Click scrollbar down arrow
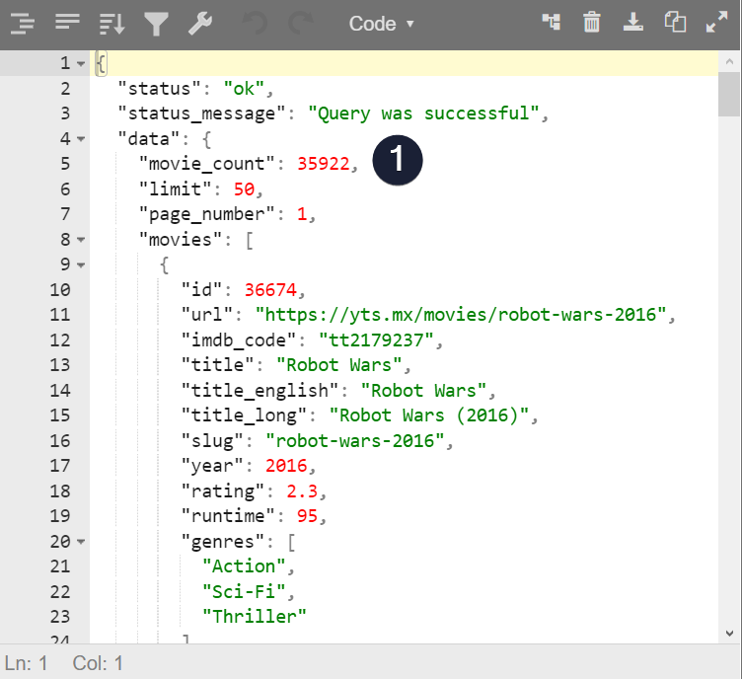The height and width of the screenshot is (679, 742). pyautogui.click(x=729, y=633)
